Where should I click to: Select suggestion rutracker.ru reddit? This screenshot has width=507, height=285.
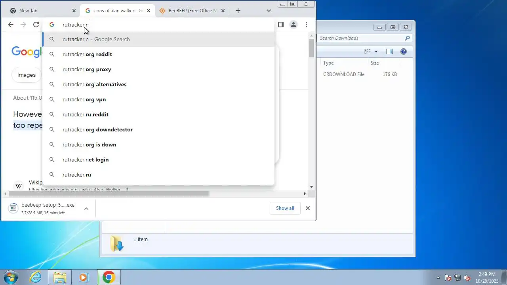[158, 114]
